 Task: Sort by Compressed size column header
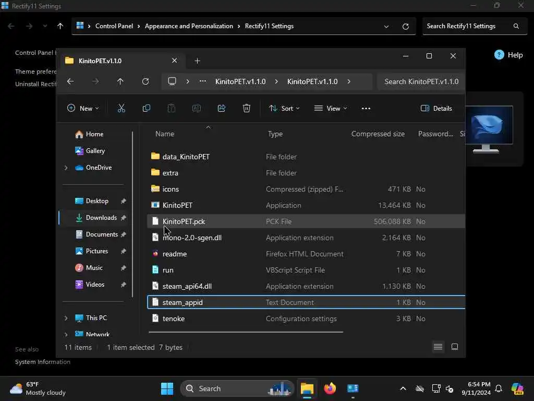click(378, 134)
